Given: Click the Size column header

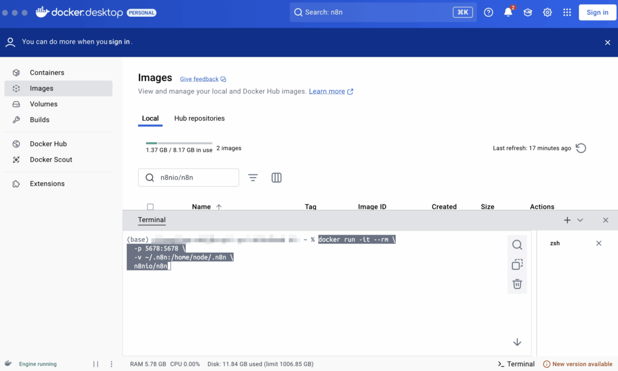Looking at the screenshot, I should [x=488, y=207].
